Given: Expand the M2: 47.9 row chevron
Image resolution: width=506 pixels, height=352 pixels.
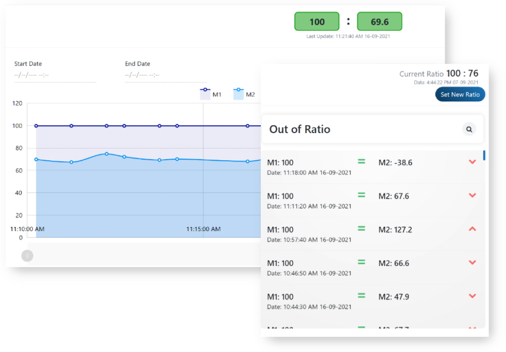Looking at the screenshot, I should point(472,296).
